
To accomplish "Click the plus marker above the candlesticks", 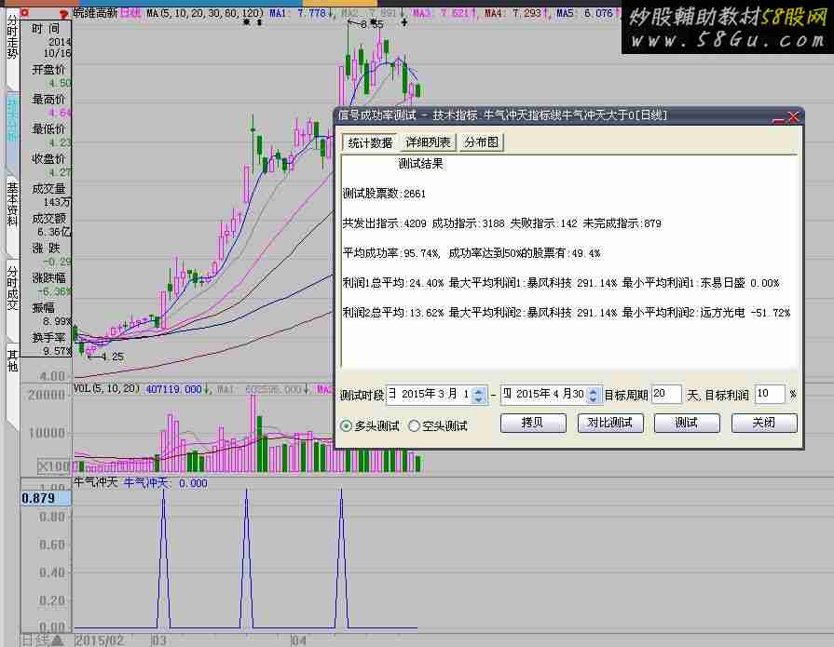I will click(404, 22).
